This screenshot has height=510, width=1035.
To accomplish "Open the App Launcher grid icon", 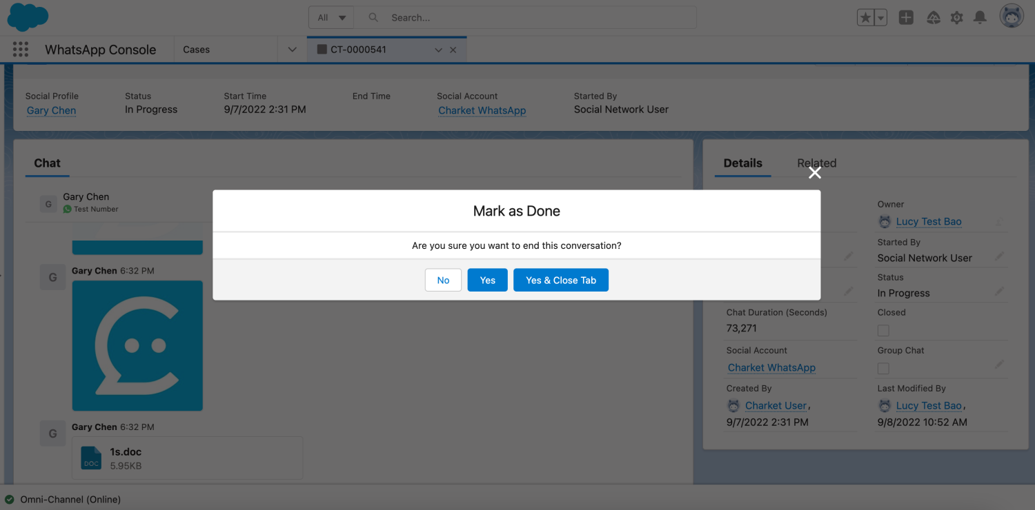I will point(21,50).
